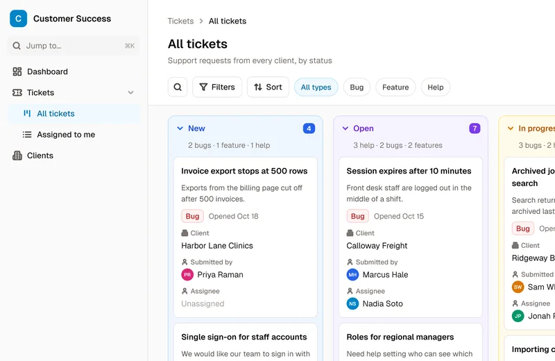Click Assignee icon on Invoice export card
555x361 pixels.
click(x=185, y=291)
